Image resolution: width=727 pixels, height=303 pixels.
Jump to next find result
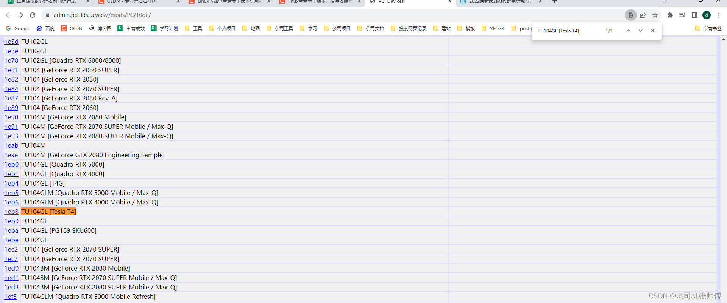click(x=641, y=31)
